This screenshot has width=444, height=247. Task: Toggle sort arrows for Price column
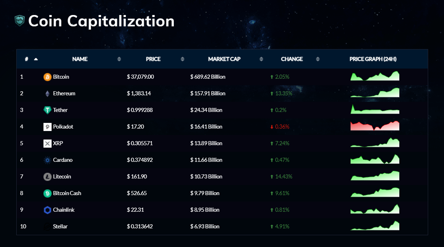click(x=182, y=59)
